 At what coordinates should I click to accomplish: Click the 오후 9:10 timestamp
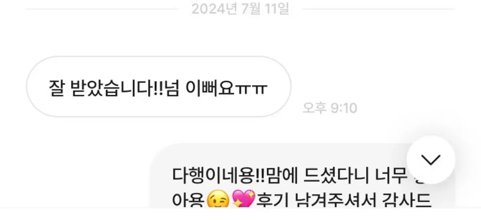tap(330, 108)
